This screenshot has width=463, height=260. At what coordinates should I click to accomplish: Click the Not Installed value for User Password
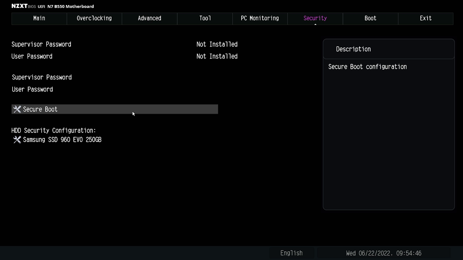coord(217,56)
